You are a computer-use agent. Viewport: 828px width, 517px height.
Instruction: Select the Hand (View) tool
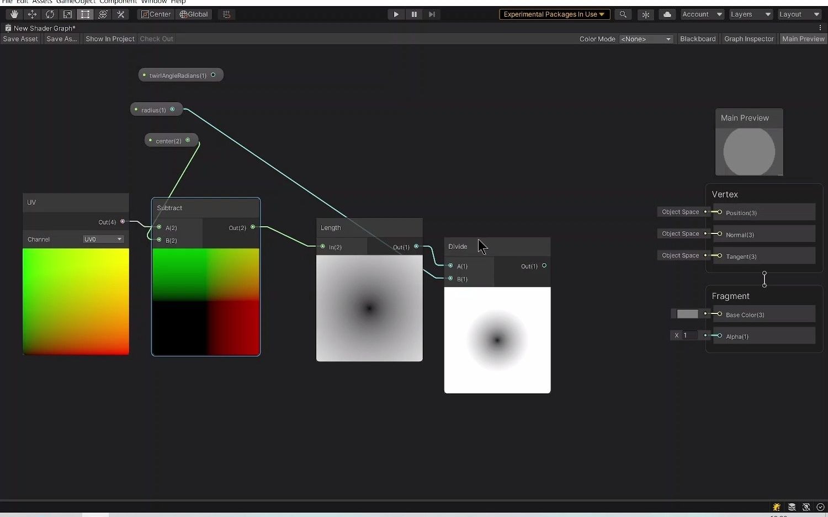(x=14, y=14)
